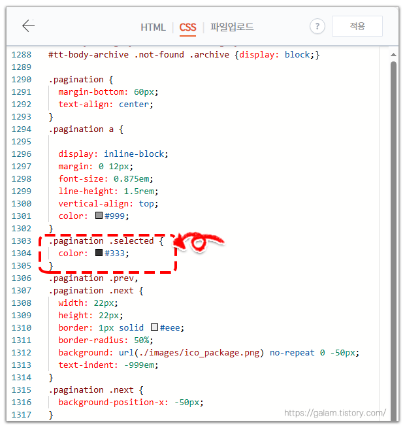Click '.pagination a {' selector line

[x=86, y=129]
